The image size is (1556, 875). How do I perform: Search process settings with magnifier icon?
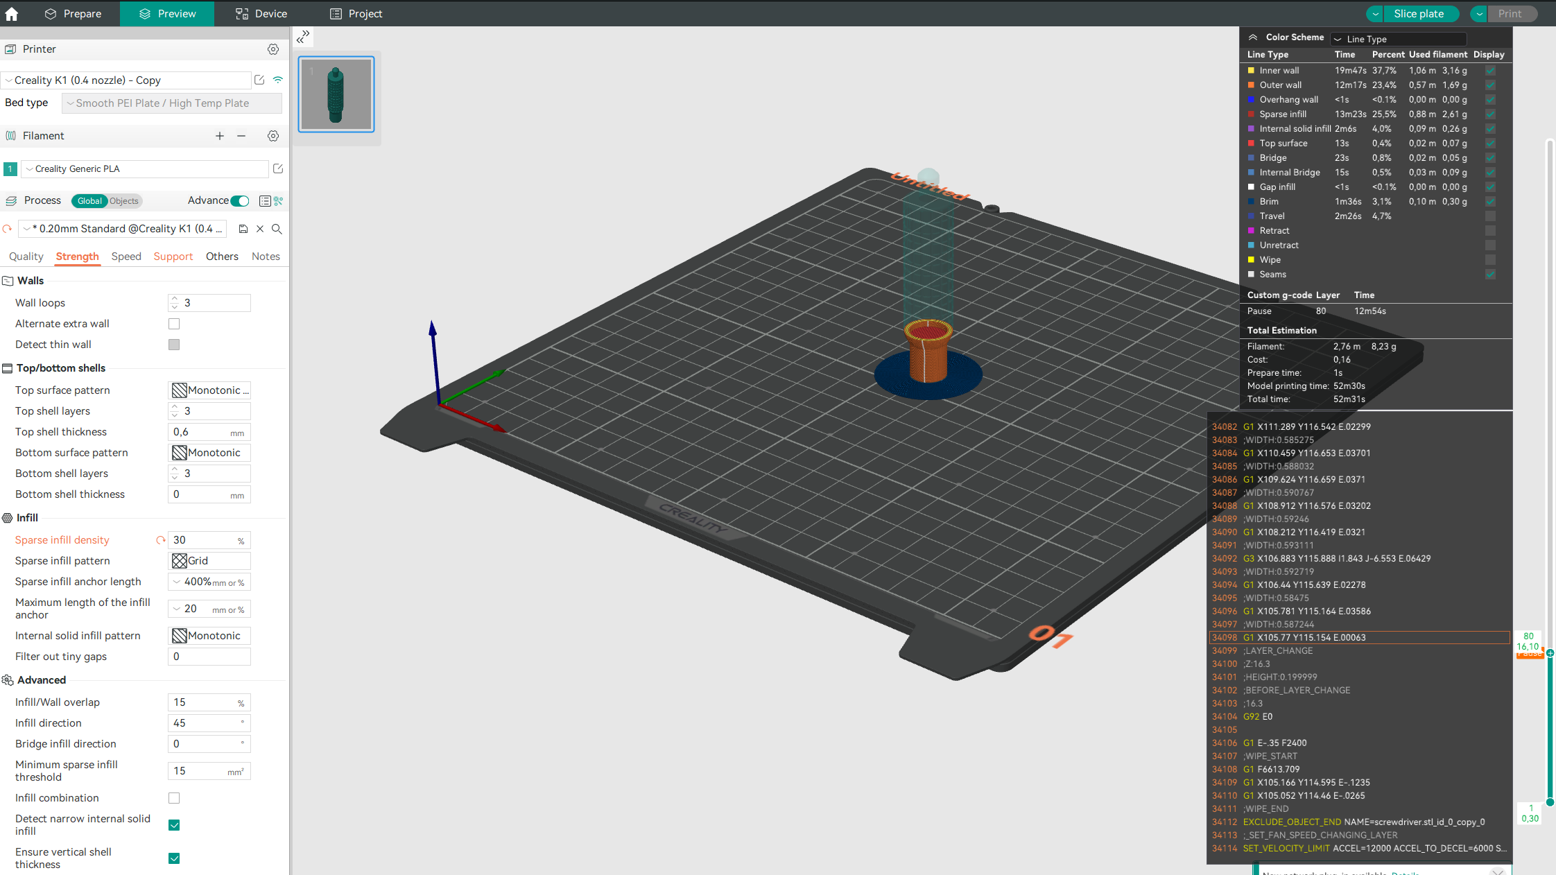277,229
